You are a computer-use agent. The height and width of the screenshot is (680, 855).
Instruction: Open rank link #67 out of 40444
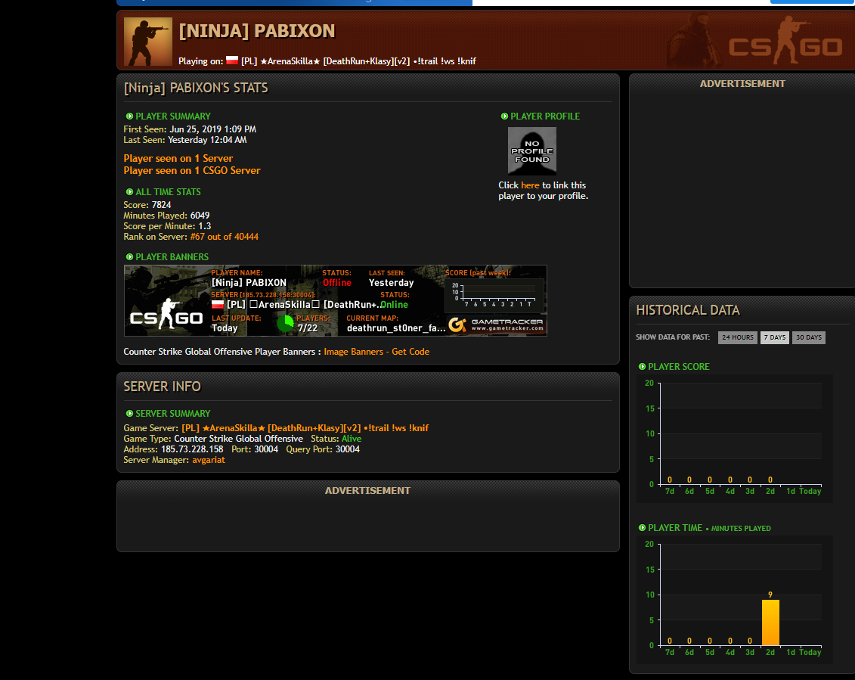(x=224, y=237)
